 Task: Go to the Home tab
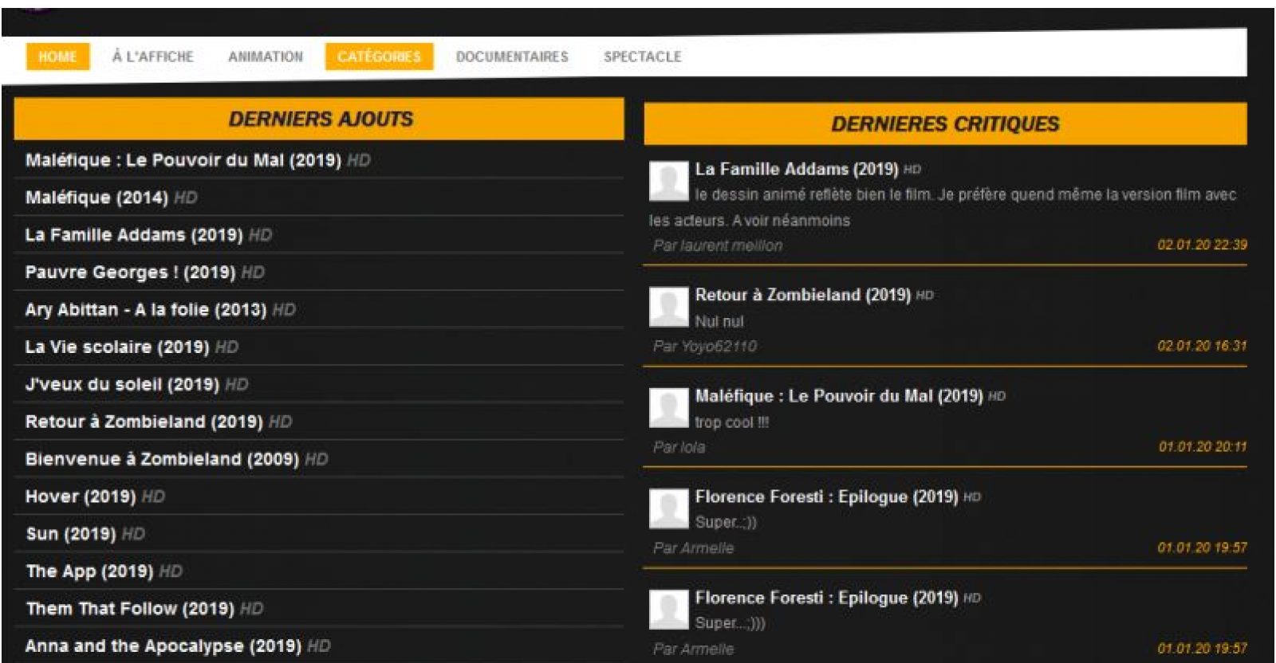(x=57, y=57)
